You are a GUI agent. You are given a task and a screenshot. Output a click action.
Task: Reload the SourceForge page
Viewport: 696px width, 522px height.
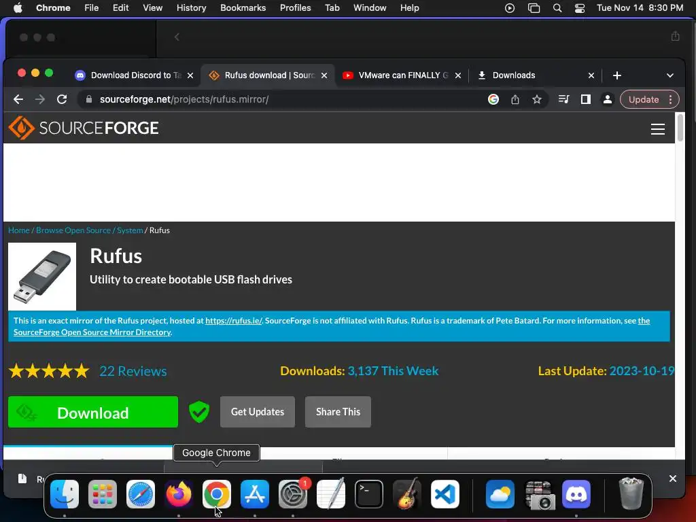62,99
